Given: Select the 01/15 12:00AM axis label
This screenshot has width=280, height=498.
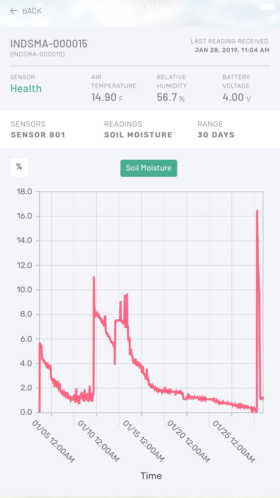Looking at the screenshot, I should (144, 441).
